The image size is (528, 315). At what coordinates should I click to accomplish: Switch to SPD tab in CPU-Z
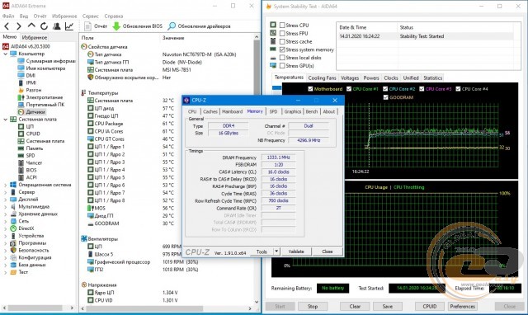[273, 111]
